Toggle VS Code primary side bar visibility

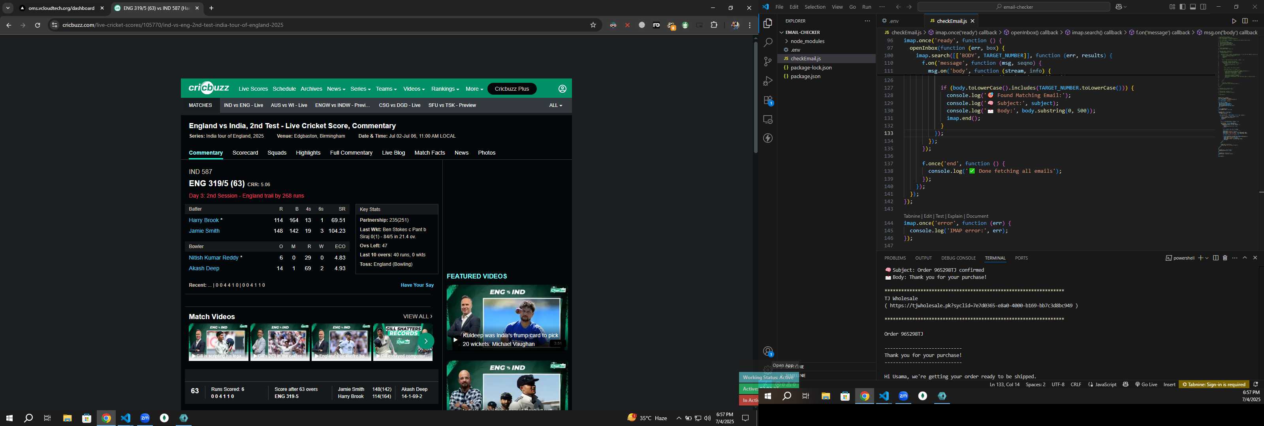[1183, 7]
